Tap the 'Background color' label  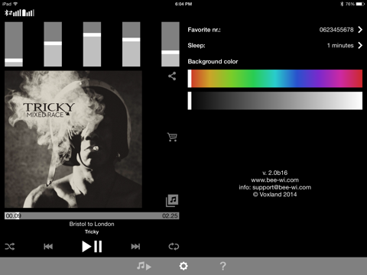[x=213, y=62]
